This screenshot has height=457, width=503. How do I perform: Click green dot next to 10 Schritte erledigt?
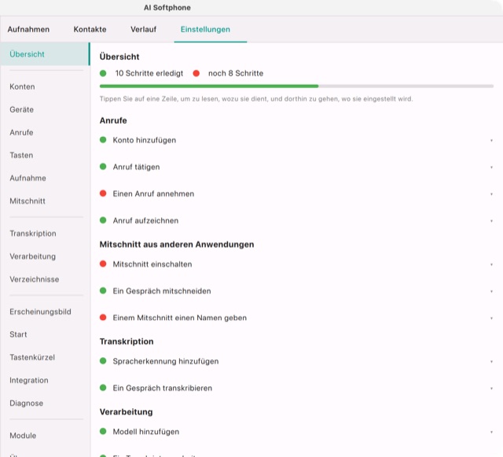(x=103, y=73)
